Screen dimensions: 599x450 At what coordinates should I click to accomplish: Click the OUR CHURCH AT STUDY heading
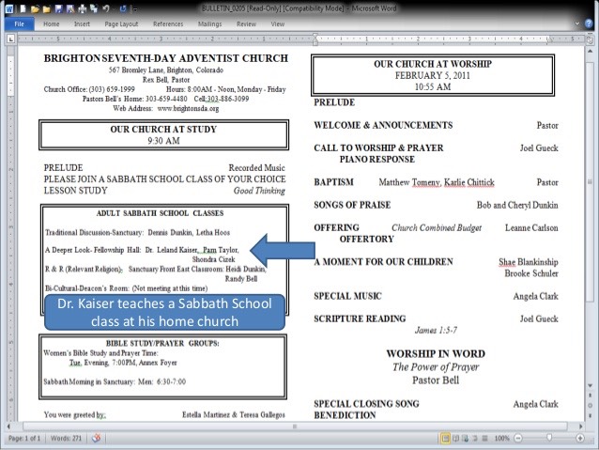[163, 130]
